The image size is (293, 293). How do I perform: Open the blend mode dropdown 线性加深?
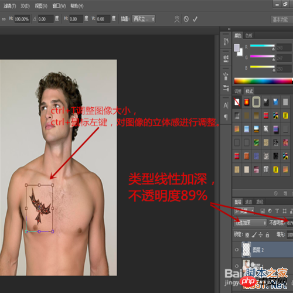250,223
